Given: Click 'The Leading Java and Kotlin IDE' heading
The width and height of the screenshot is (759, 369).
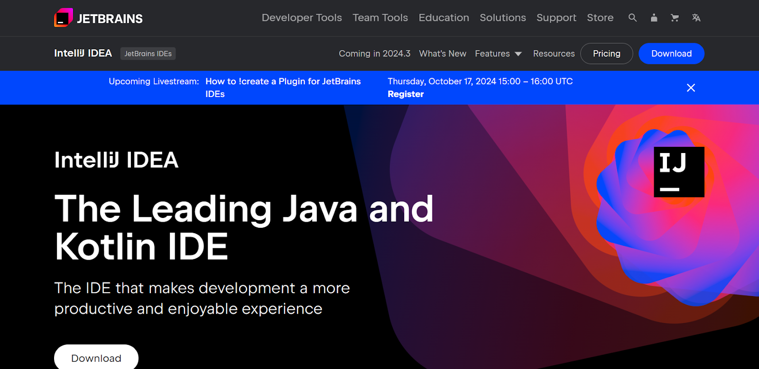Looking at the screenshot, I should point(244,227).
